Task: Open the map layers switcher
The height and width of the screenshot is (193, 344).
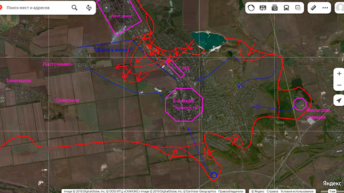Action: click(x=298, y=8)
